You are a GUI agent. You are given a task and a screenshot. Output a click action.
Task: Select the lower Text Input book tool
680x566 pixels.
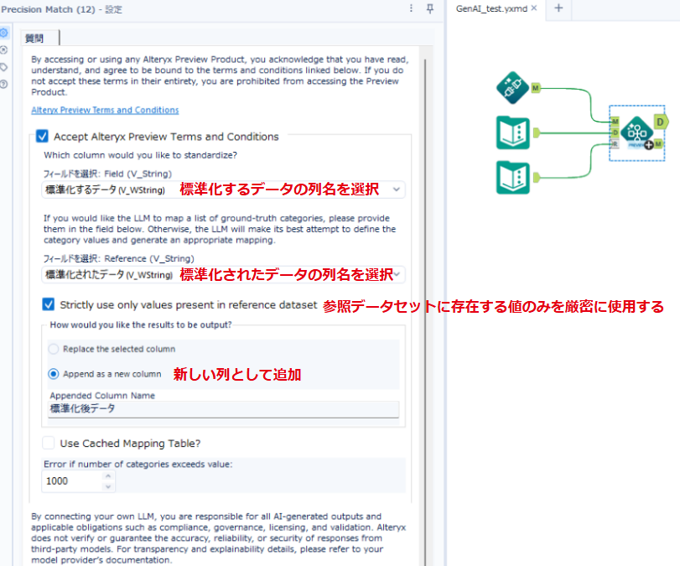pyautogui.click(x=512, y=178)
